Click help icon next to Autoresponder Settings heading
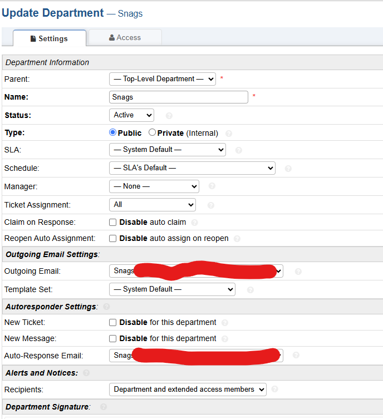The image size is (383, 419). click(106, 307)
